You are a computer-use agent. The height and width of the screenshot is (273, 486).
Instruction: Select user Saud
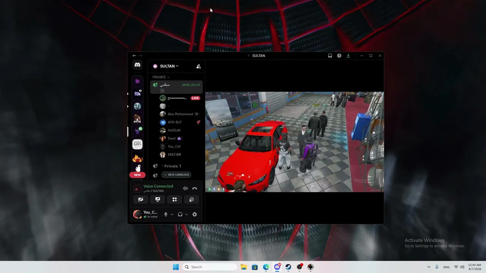[x=180, y=138]
